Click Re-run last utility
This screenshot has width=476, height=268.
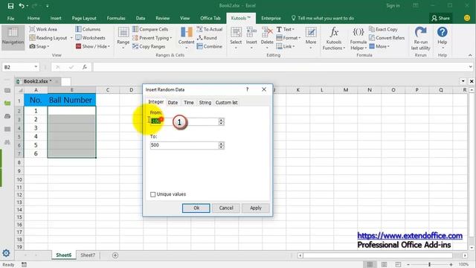pos(420,38)
